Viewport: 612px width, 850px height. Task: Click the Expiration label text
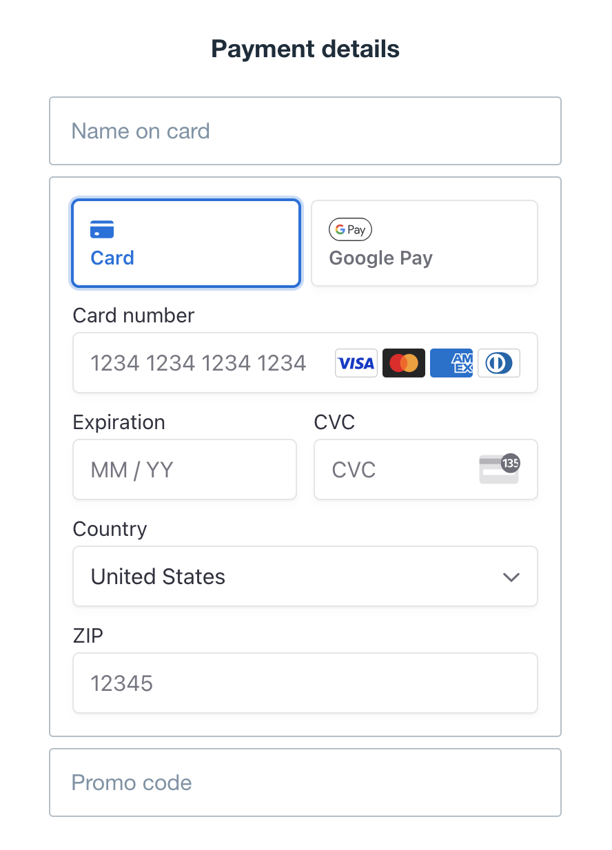pyautogui.click(x=119, y=422)
